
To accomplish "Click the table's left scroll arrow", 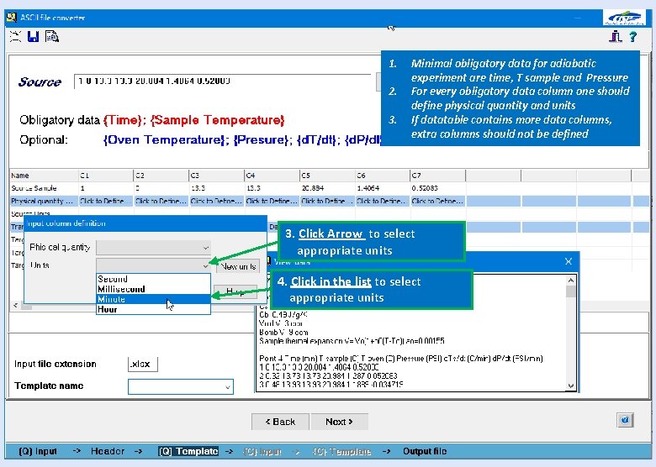I will point(15,306).
